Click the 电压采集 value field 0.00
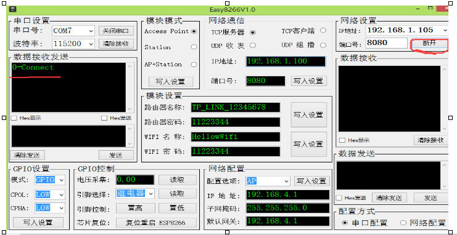Screen dimensions: 457x235 135,180
